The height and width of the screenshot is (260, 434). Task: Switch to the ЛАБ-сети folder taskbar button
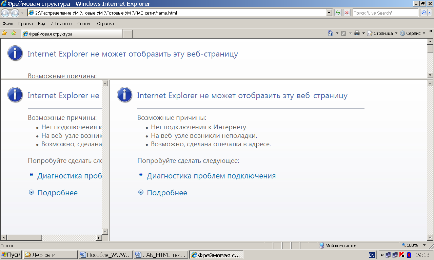coord(50,255)
